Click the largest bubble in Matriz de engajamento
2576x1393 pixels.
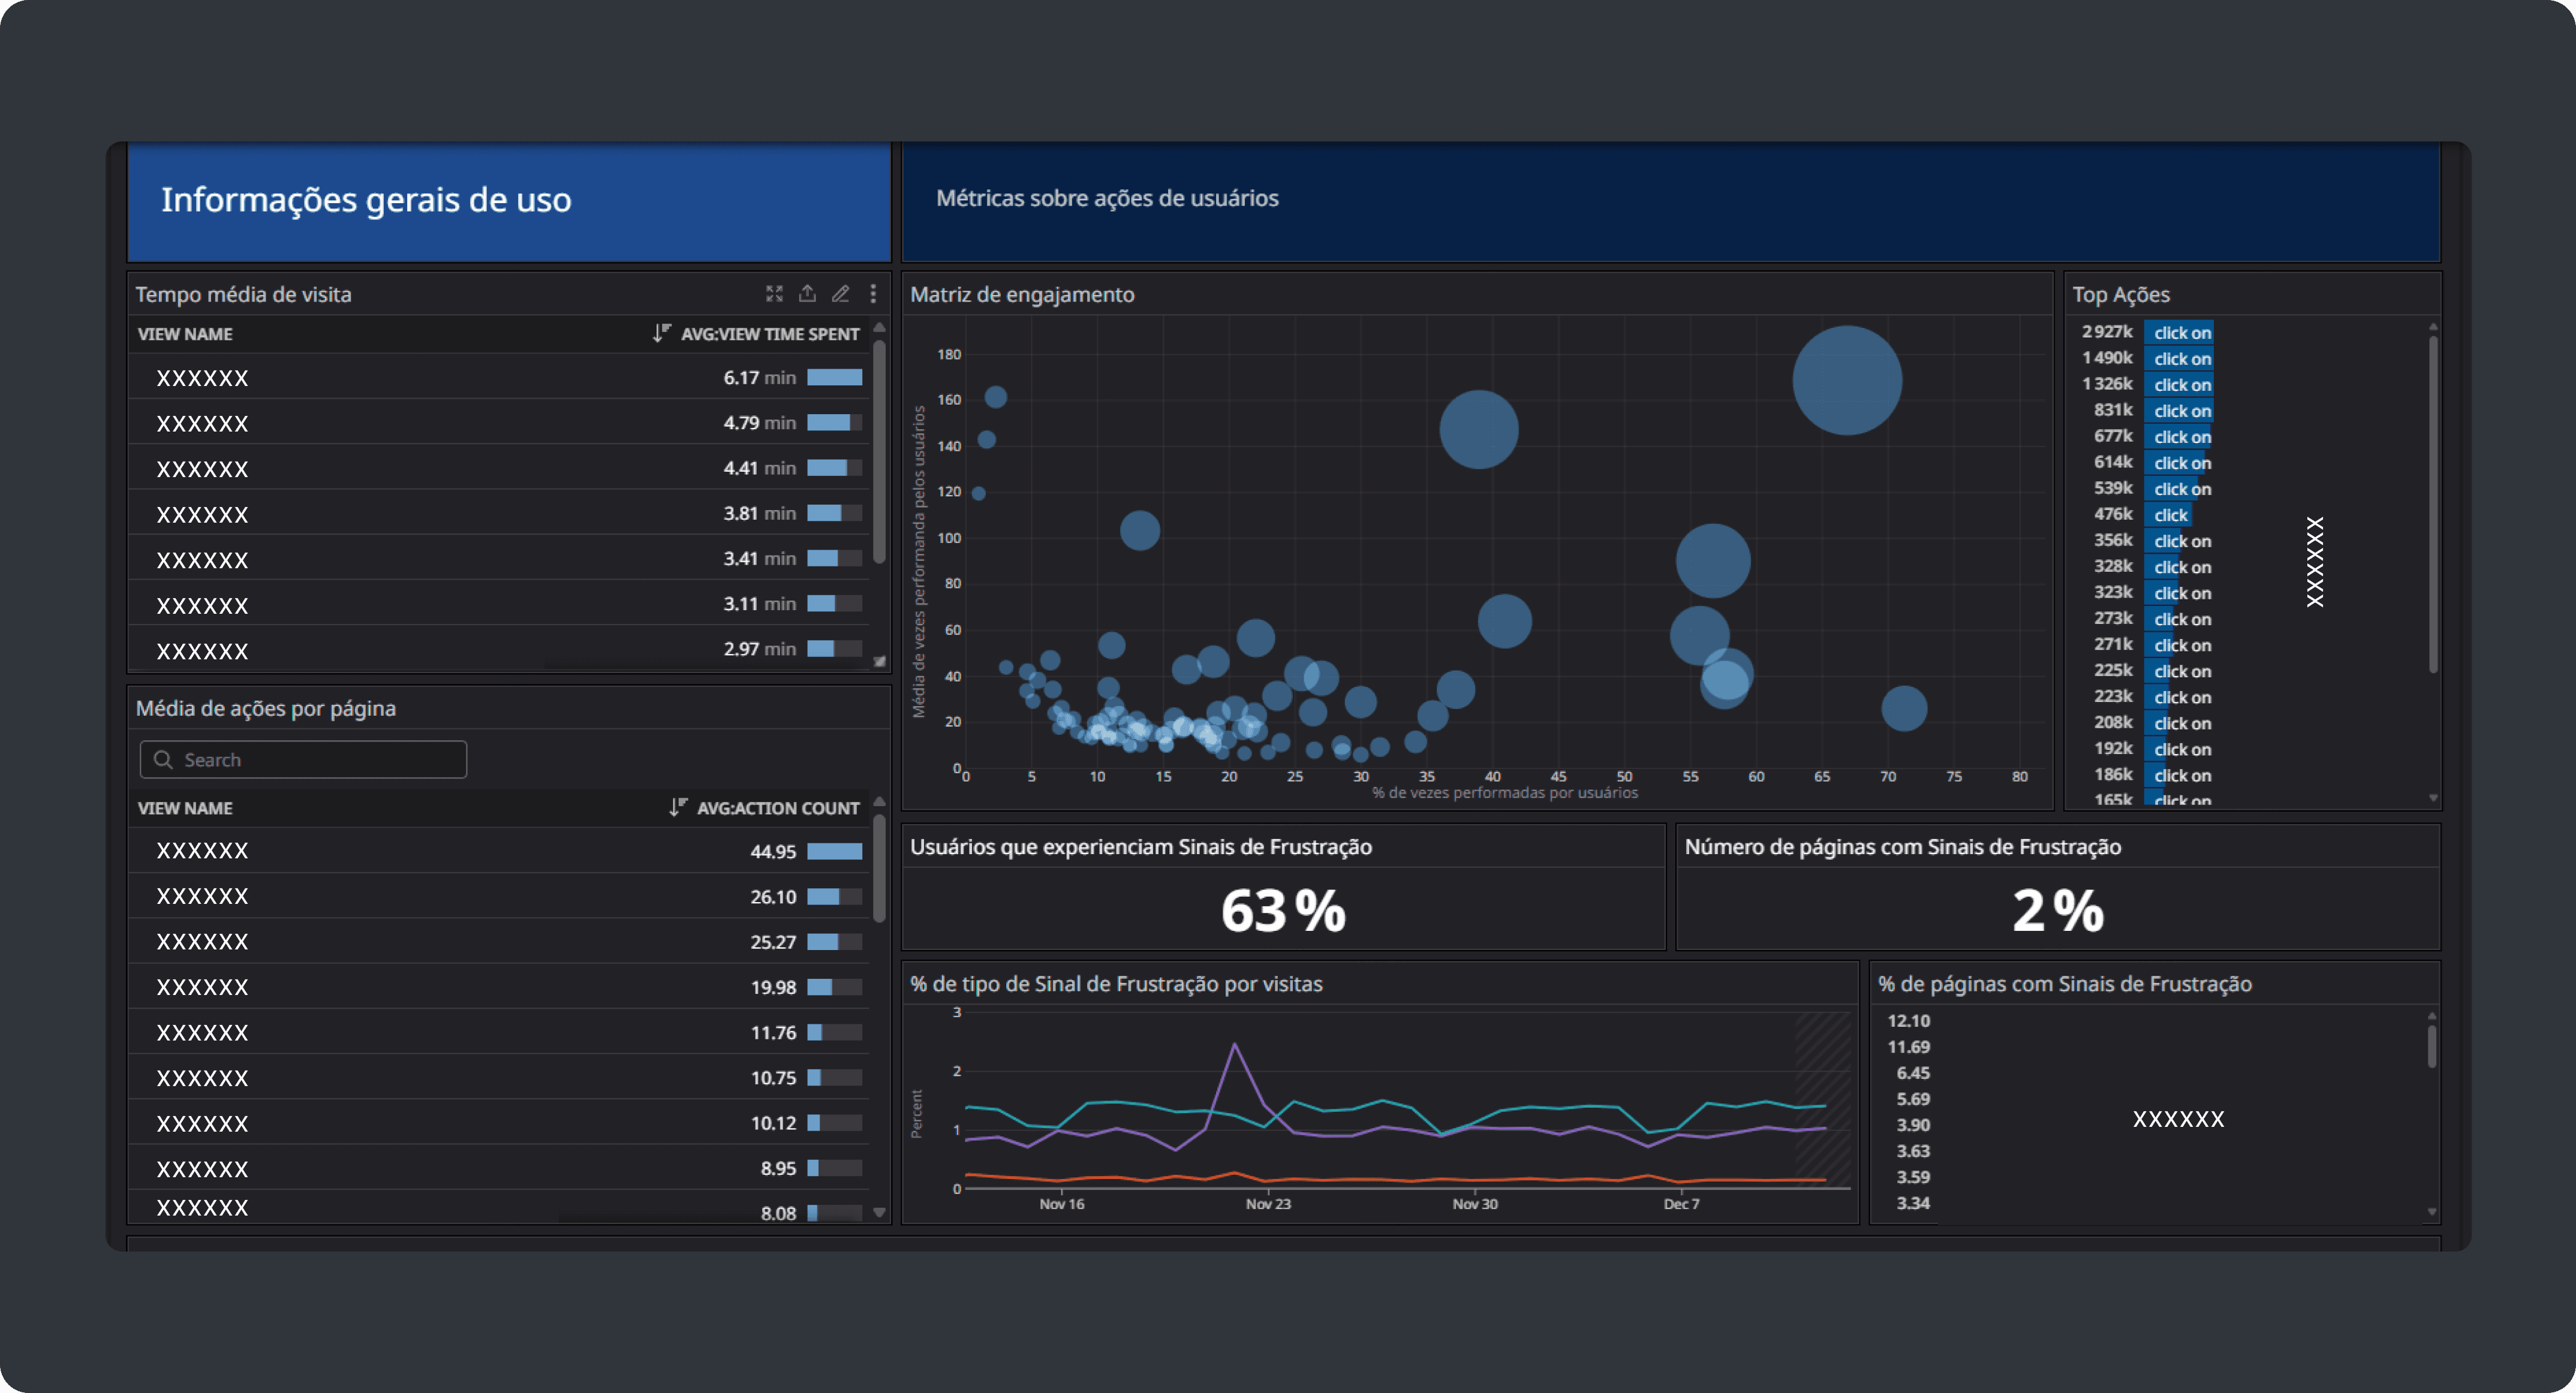tap(1847, 380)
